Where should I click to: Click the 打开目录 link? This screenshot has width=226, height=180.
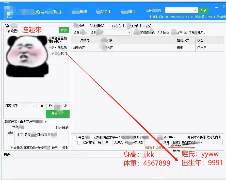pyautogui.click(x=62, y=127)
